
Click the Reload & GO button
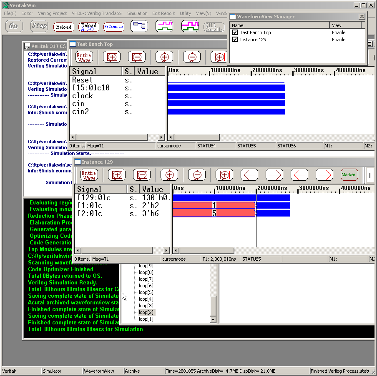point(89,27)
